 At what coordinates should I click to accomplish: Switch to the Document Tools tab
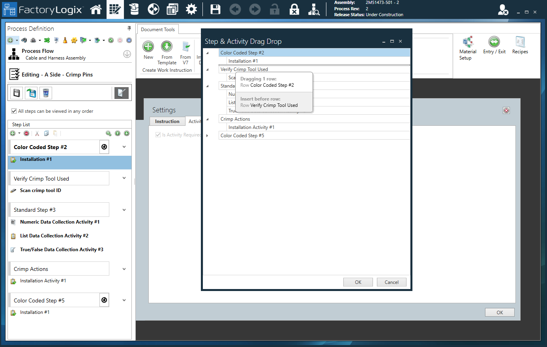(157, 29)
